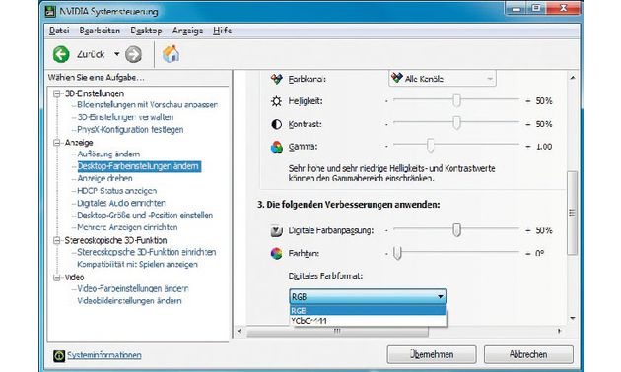Click the vertical scrollbar thumb

click(x=572, y=213)
